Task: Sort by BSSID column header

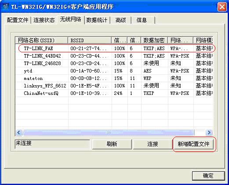Action: click(90, 40)
